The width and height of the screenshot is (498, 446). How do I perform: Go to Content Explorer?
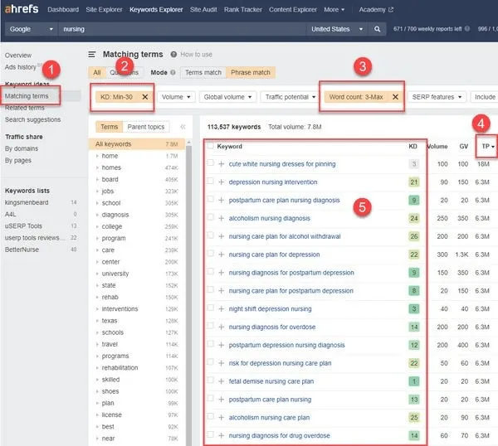[x=293, y=9]
